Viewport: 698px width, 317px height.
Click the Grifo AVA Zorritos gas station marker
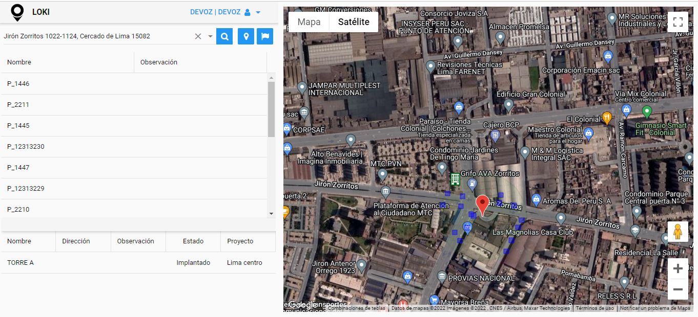pos(472,184)
